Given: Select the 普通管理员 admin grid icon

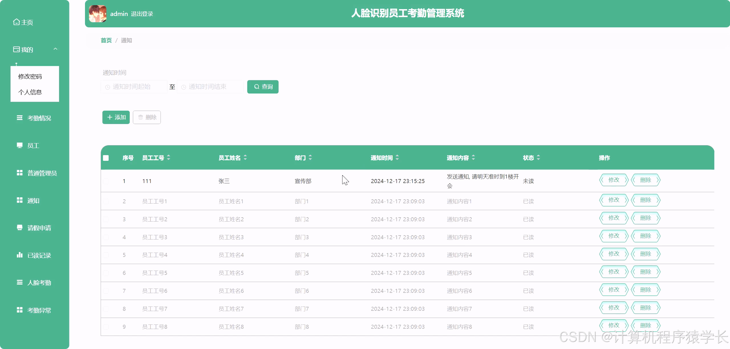Looking at the screenshot, I should tap(19, 173).
